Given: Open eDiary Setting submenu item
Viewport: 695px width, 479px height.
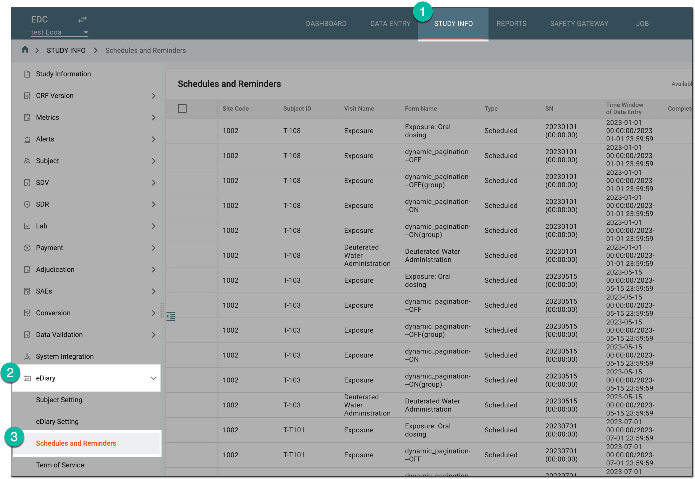Looking at the screenshot, I should point(57,421).
